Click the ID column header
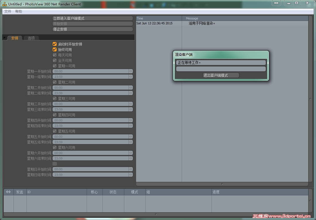The width and height of the screenshot is (316, 220). tap(57, 192)
